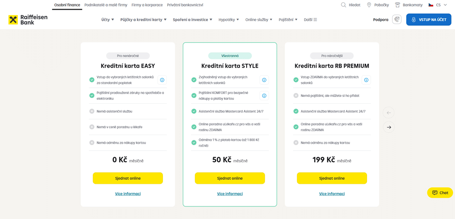
Task: Expand the Účty menu
Action: [x=107, y=20]
